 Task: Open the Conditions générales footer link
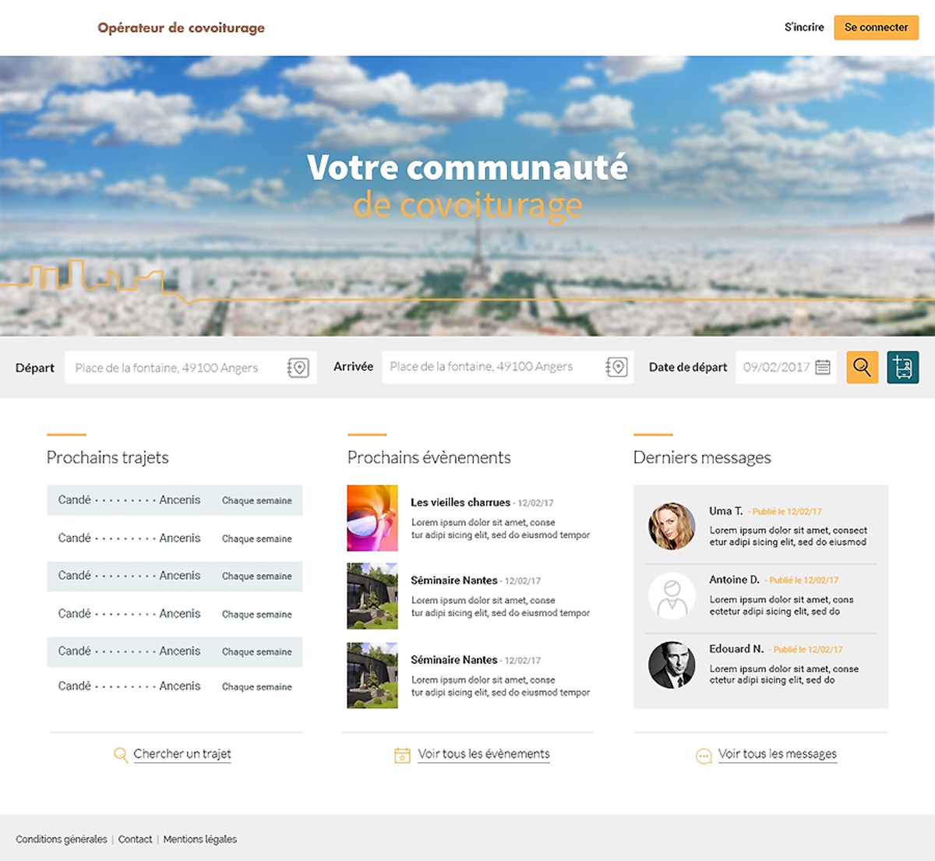coord(62,839)
